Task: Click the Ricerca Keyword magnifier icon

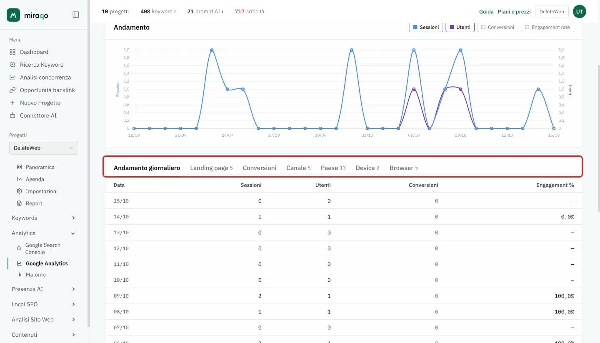Action: pos(12,65)
